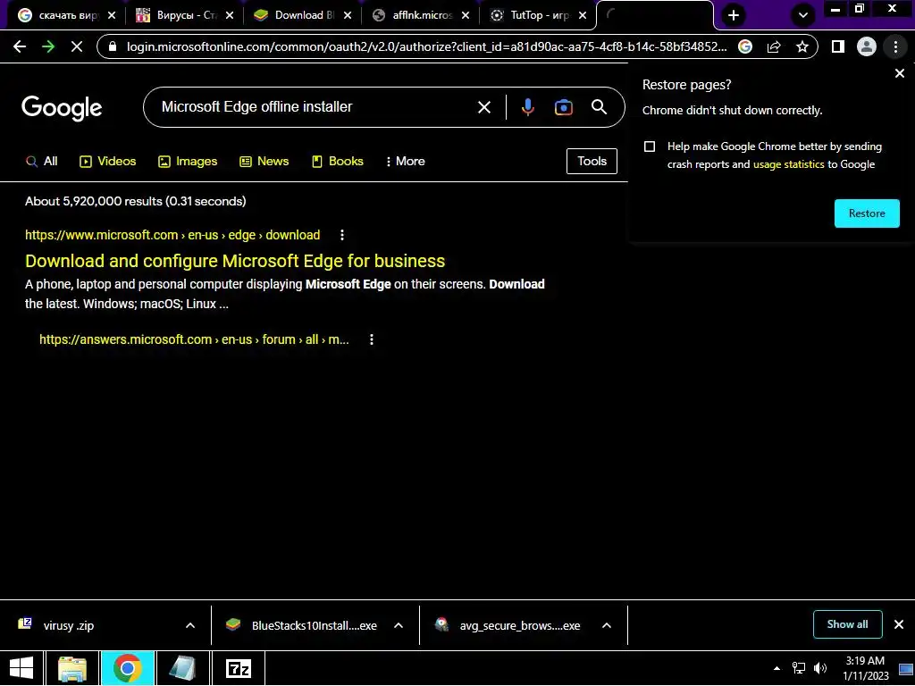Open Download and configure Microsoft Edge link
The image size is (915, 686).
pos(235,261)
